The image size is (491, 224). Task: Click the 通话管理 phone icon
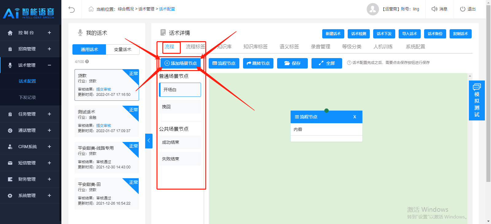(x=10, y=130)
